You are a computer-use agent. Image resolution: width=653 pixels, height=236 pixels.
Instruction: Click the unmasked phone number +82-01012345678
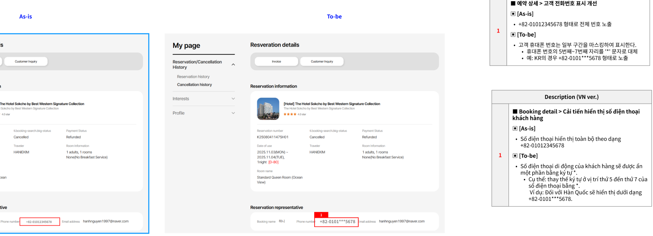click(39, 222)
